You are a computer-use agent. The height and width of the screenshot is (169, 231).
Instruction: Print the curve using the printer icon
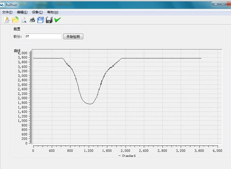pos(32,20)
